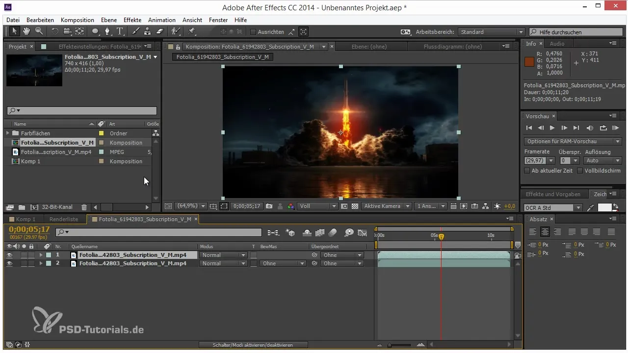Jump to first frame in Vorschau panel
Screen dimensions: 628x353
(x=529, y=128)
